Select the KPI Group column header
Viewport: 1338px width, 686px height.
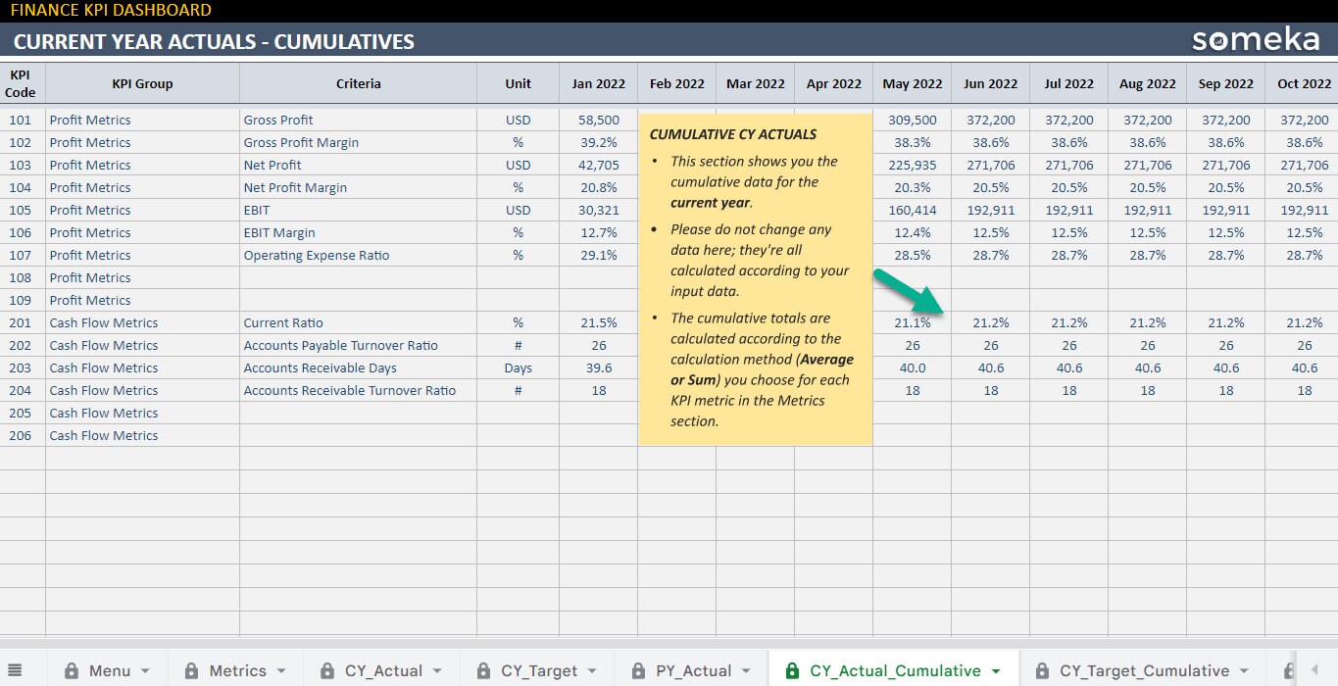tap(142, 83)
